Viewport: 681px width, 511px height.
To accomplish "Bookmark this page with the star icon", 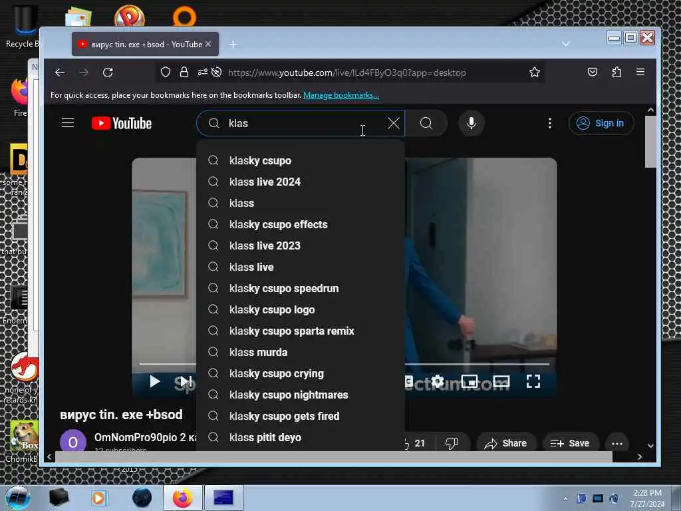I will (x=535, y=72).
